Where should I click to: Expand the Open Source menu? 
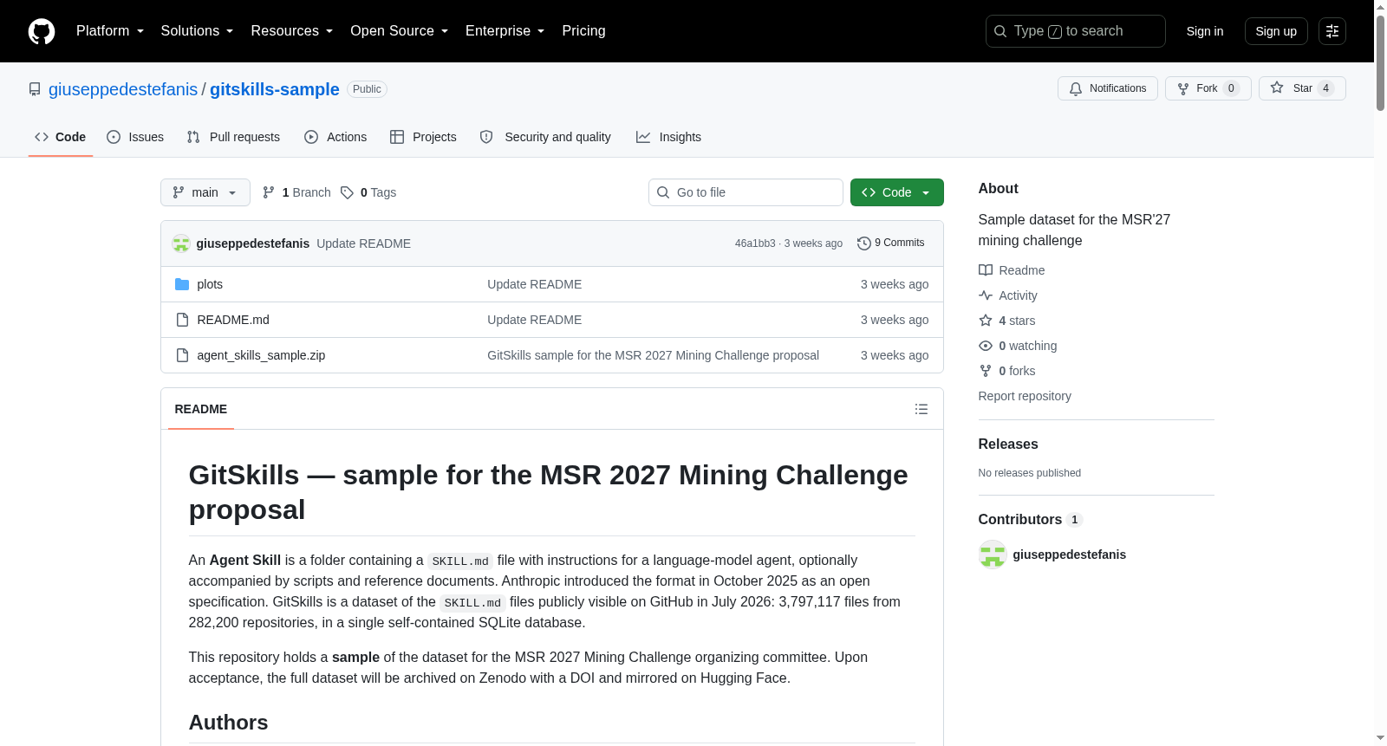click(x=399, y=31)
